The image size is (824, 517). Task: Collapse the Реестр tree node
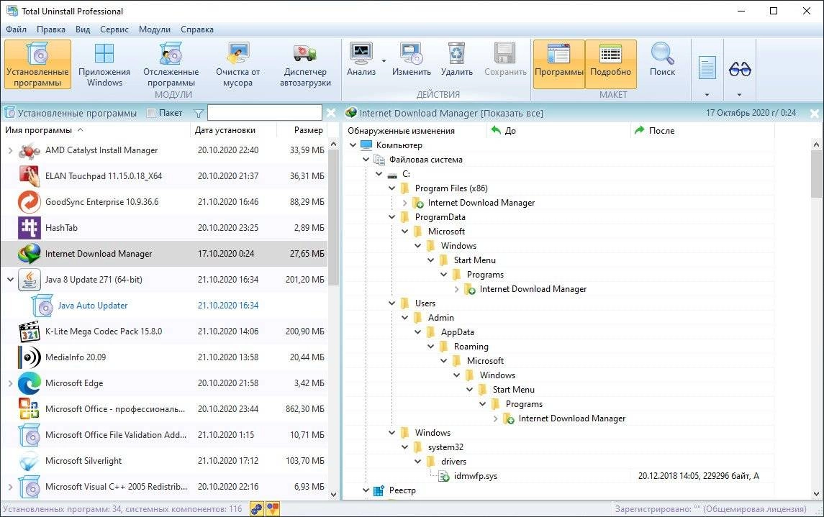coord(366,490)
